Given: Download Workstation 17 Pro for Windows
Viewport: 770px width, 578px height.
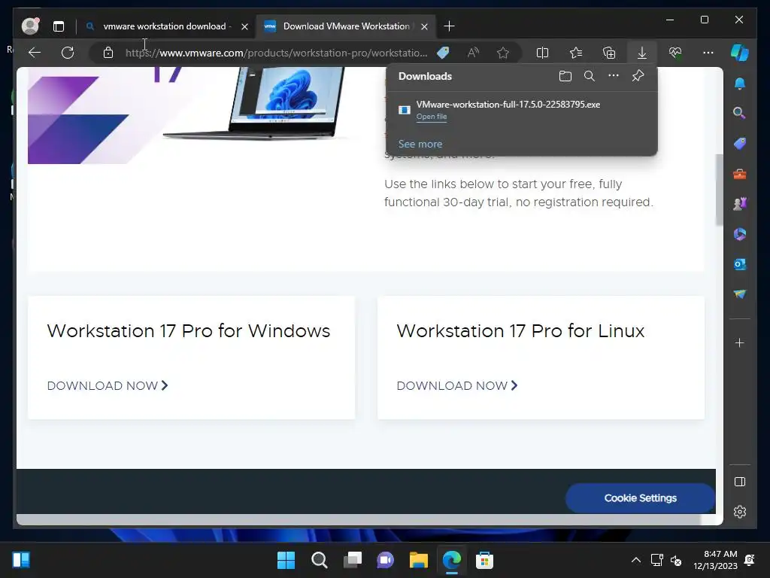Looking at the screenshot, I should click(108, 386).
